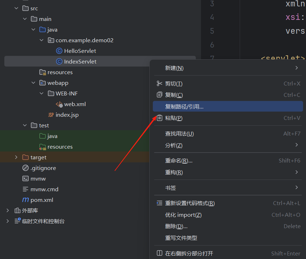
Task: Select the .gitignore file name
Action: (43, 168)
